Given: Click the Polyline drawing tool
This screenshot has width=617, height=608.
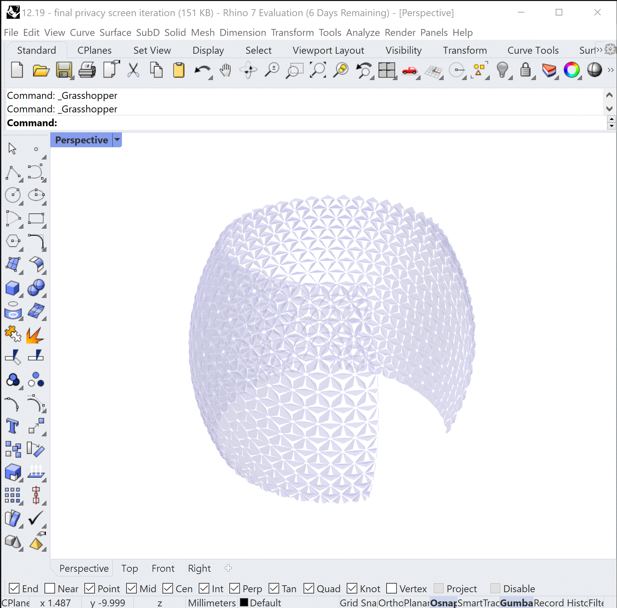Looking at the screenshot, I should click(x=13, y=172).
